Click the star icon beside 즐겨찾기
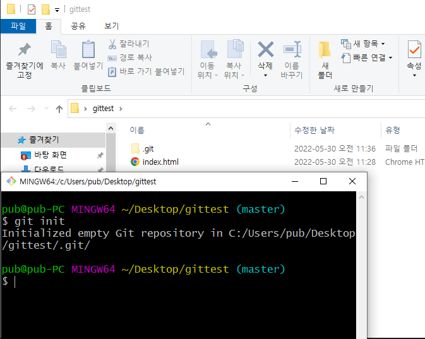The width and height of the screenshot is (425, 339). pyautogui.click(x=21, y=140)
